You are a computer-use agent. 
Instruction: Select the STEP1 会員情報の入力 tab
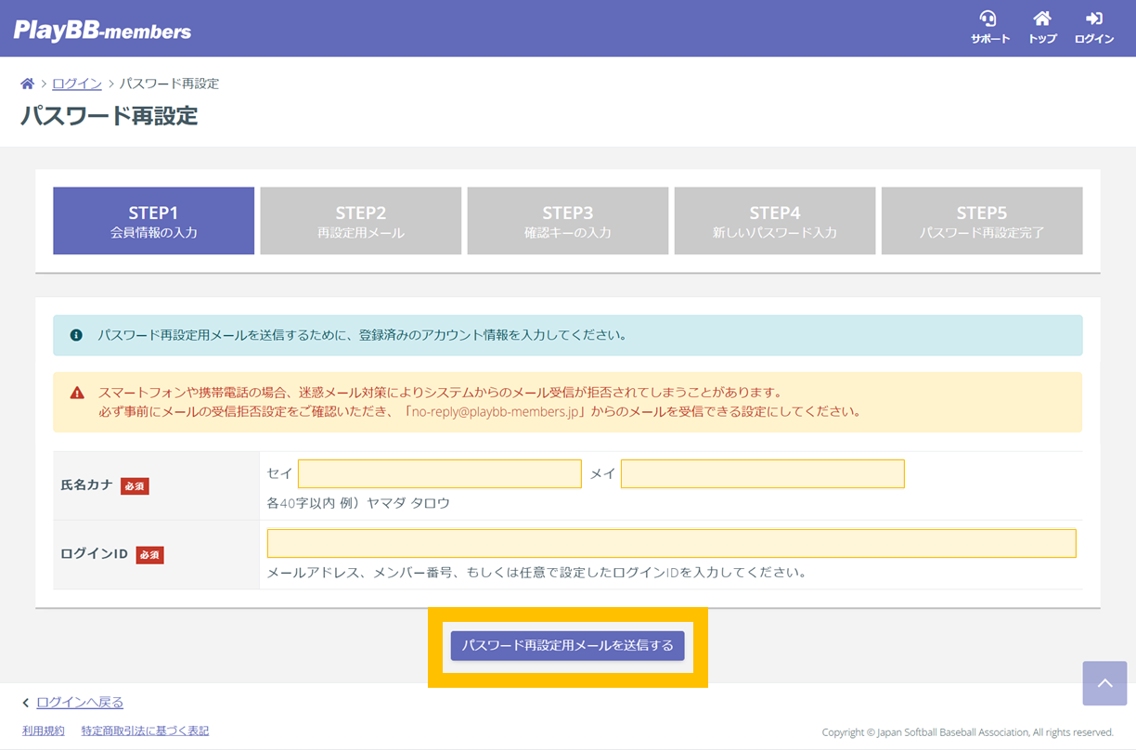click(153, 221)
